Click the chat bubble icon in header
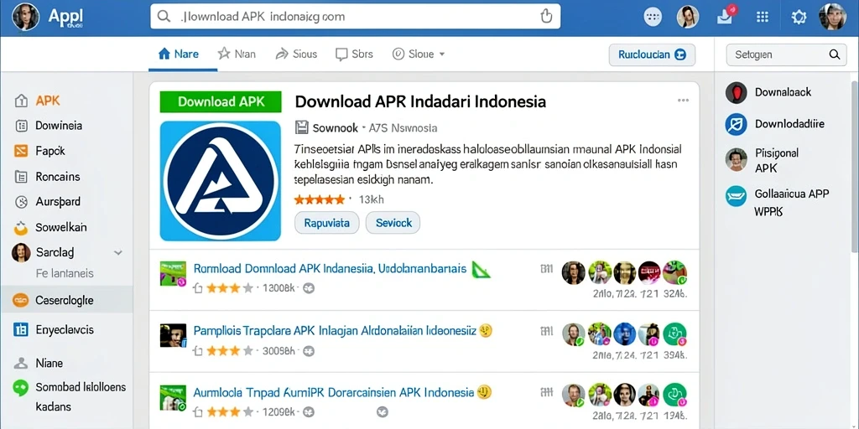This screenshot has width=859, height=429. click(653, 17)
